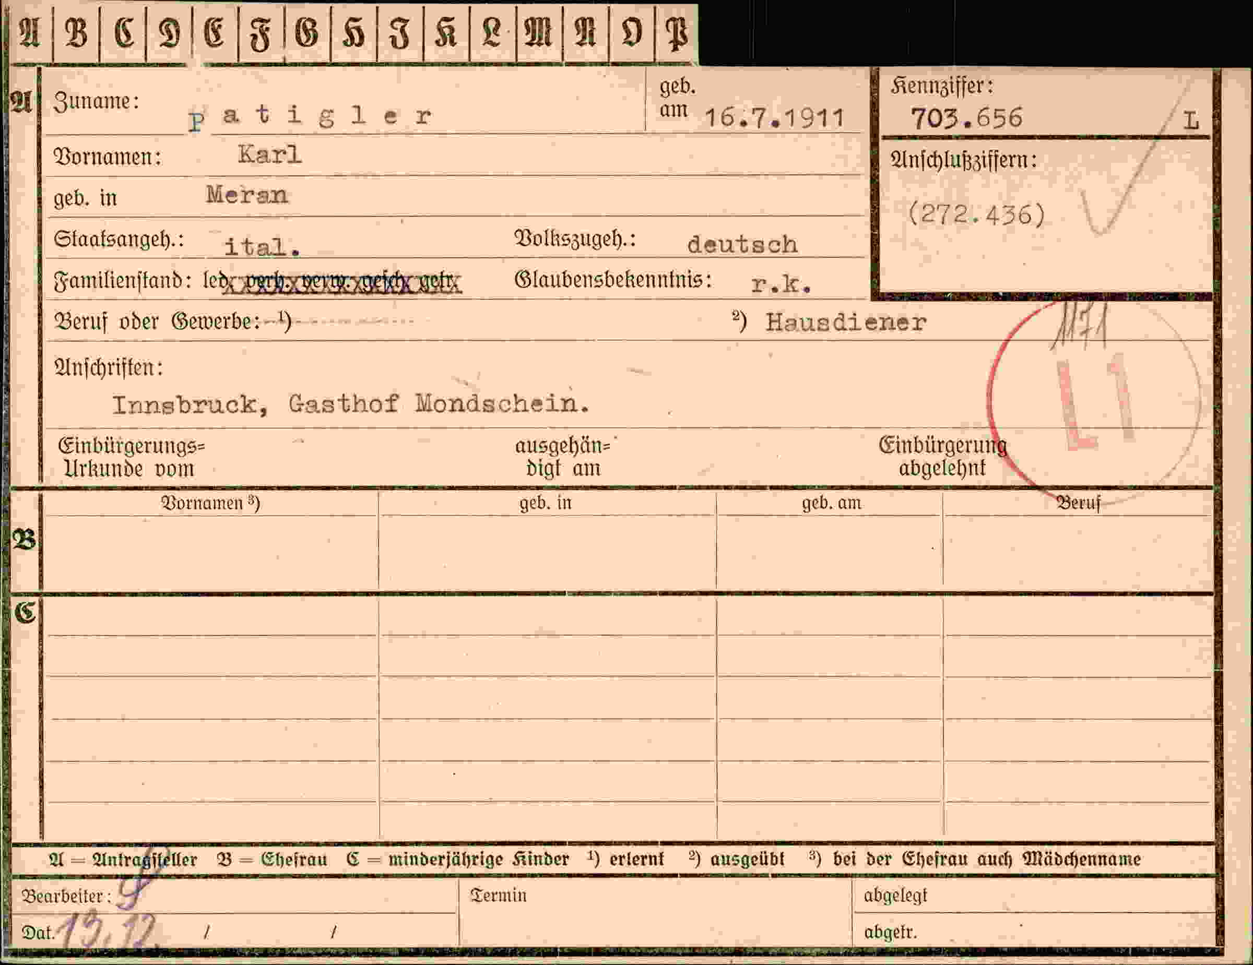This screenshot has width=1253, height=965.
Task: Click the 'A = Antragsteller' legend text
Action: tap(123, 860)
